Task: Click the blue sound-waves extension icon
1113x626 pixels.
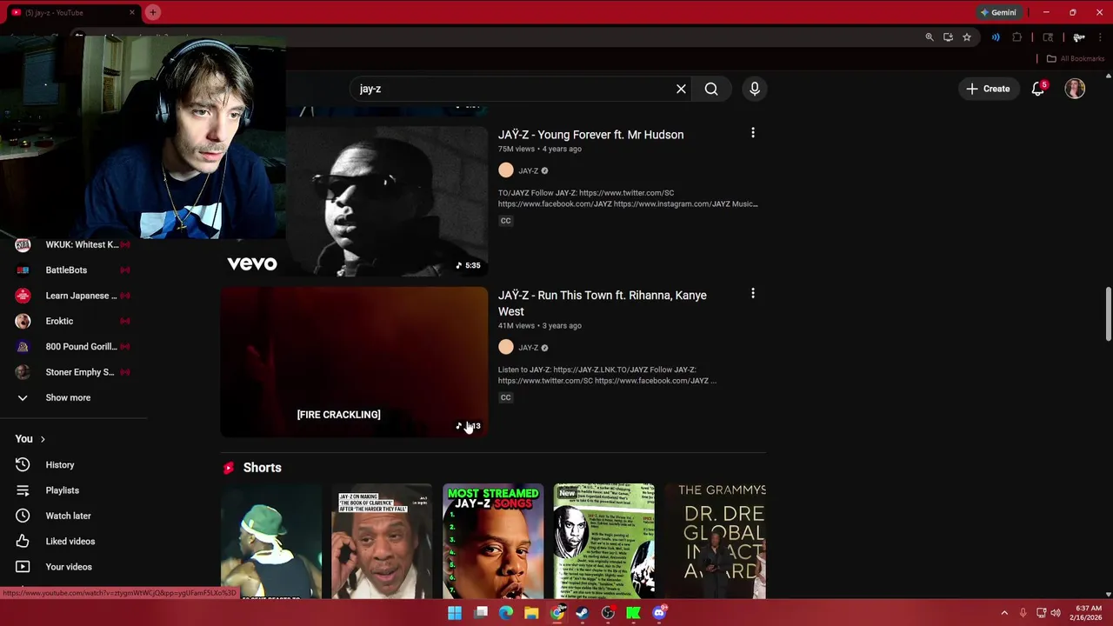Action: coord(996,37)
